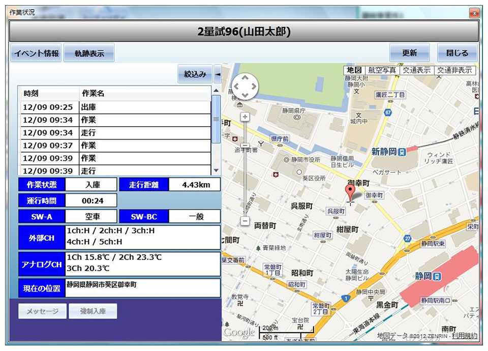The height and width of the screenshot is (351, 488).
Task: Select the 地図 map view tab
Action: [354, 70]
